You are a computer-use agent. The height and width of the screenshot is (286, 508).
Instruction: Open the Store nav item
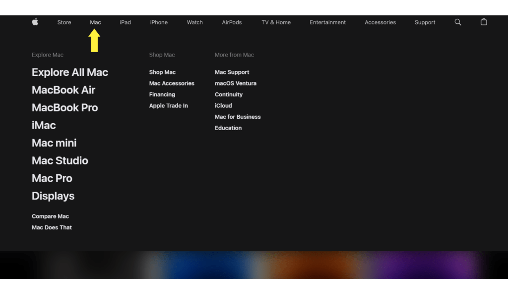point(64,22)
